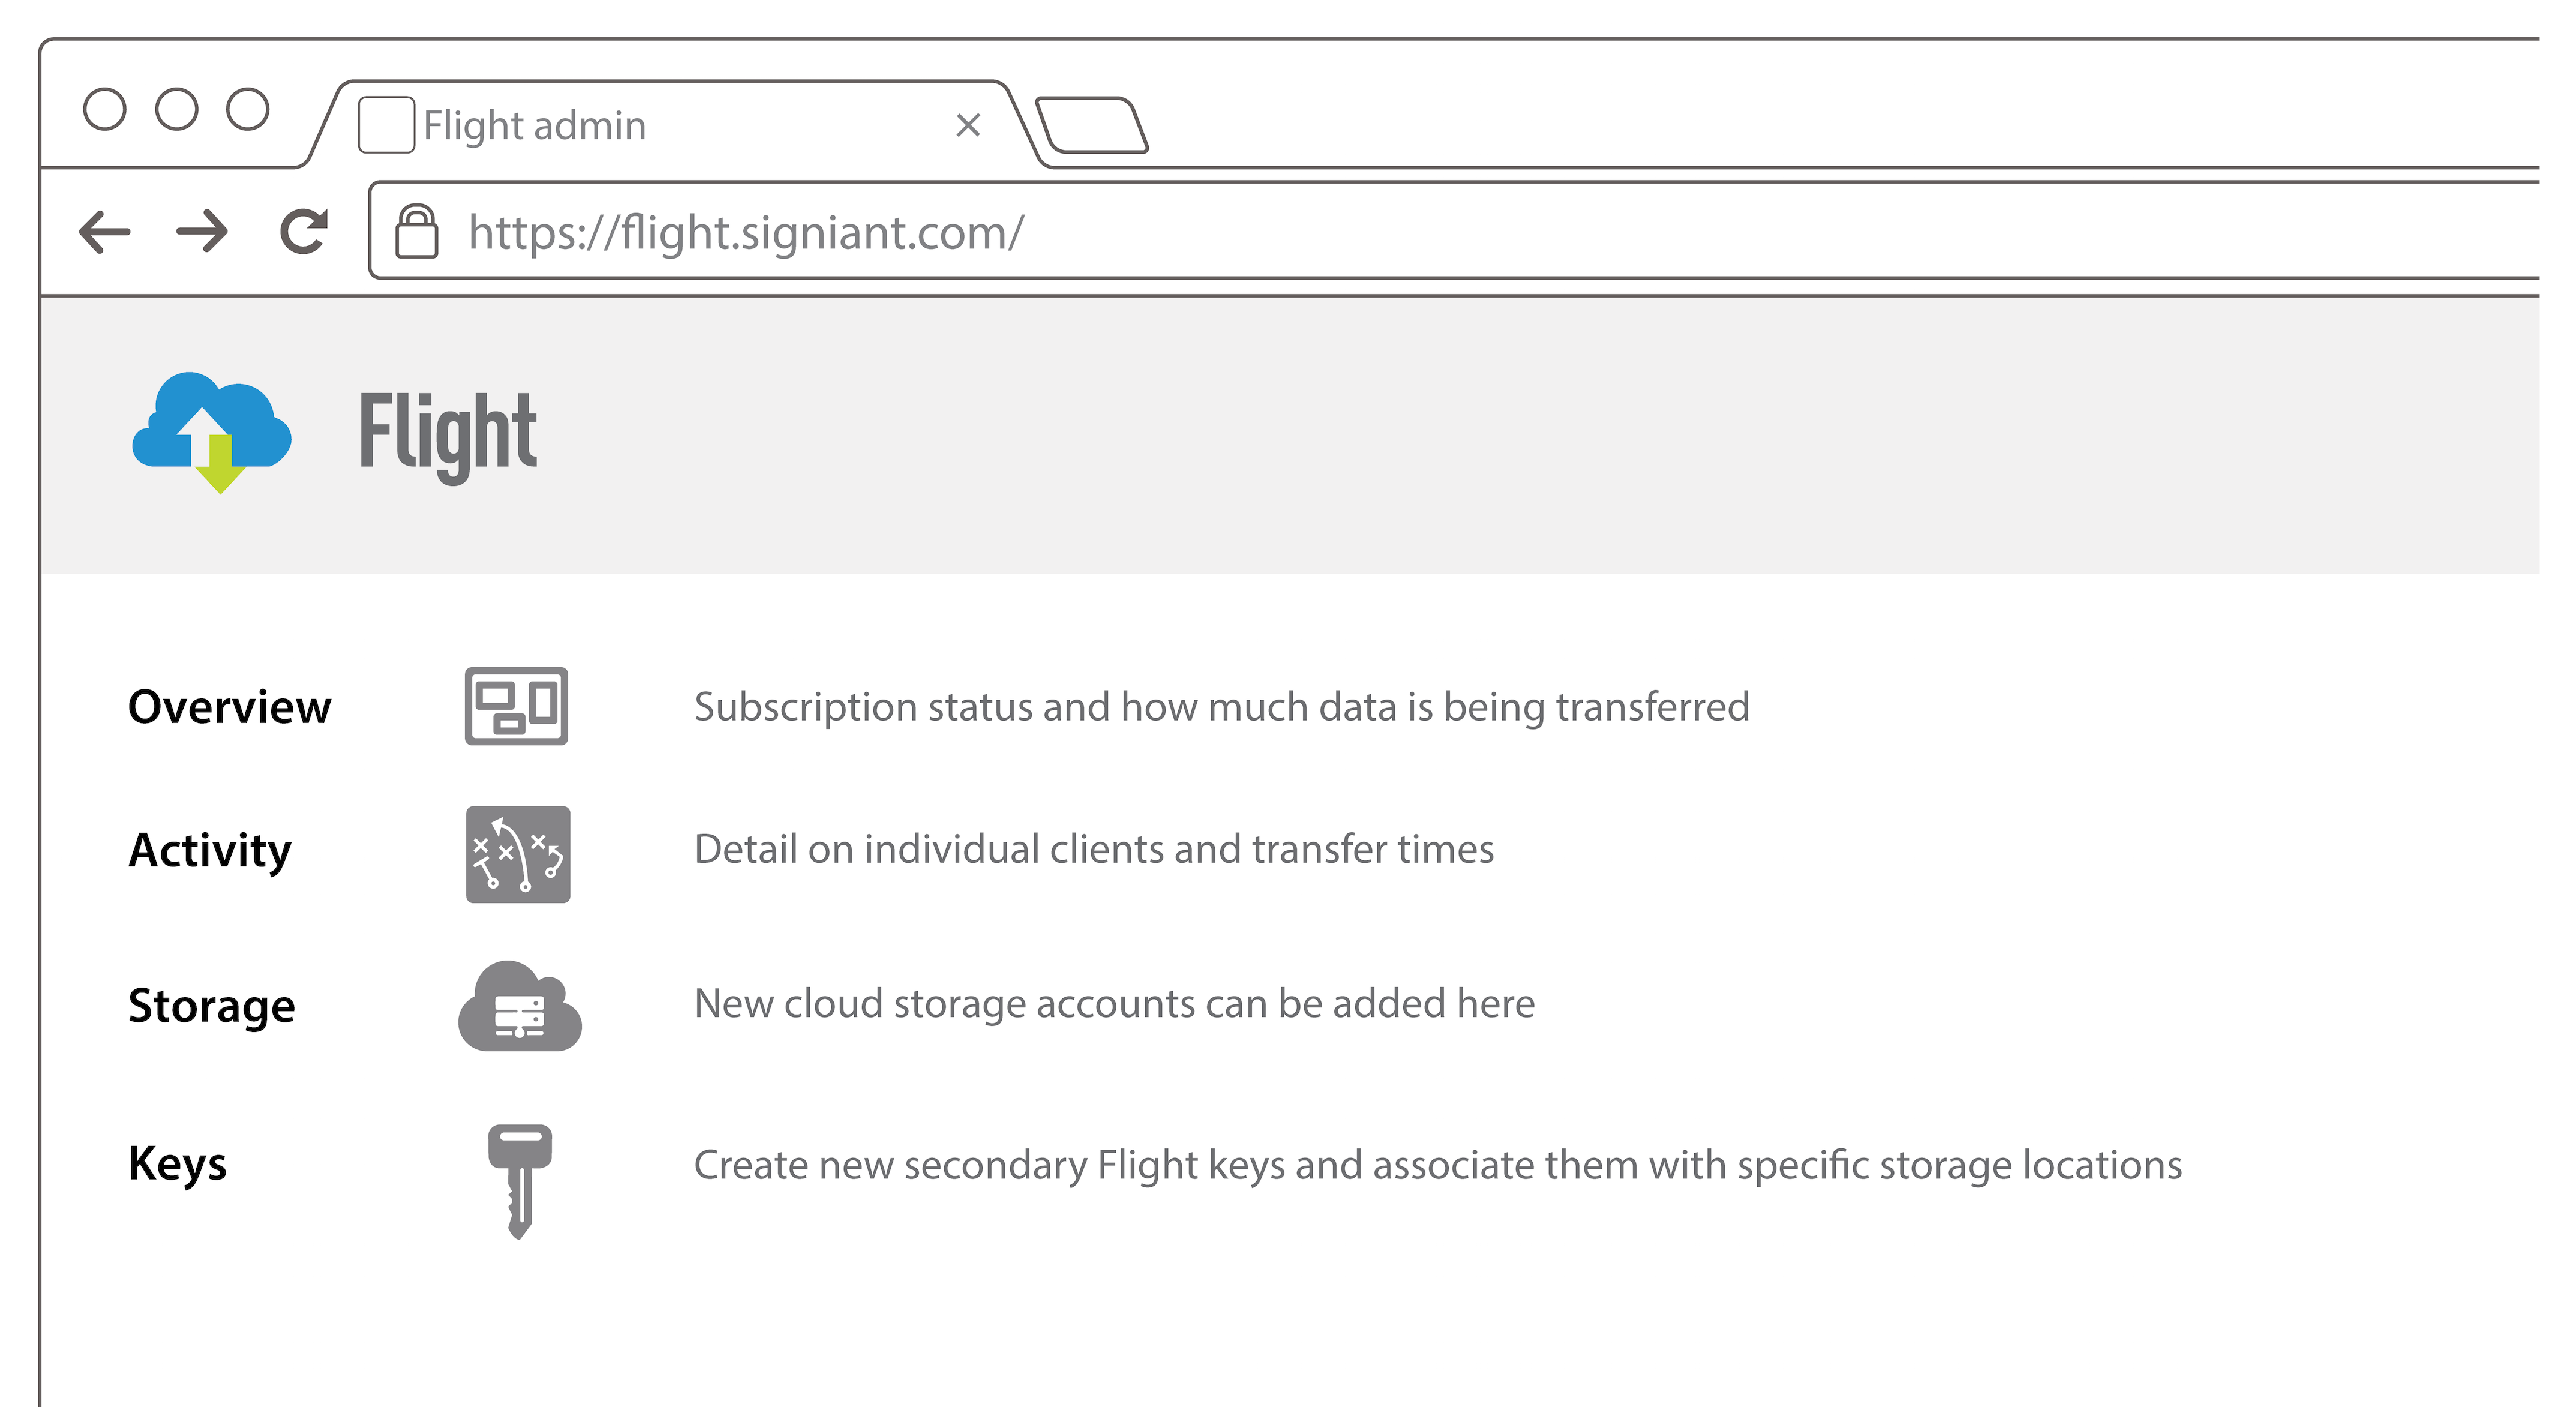Screen dimensions: 2576x1407
Task: Navigate to the Keys section
Action: tap(178, 1164)
